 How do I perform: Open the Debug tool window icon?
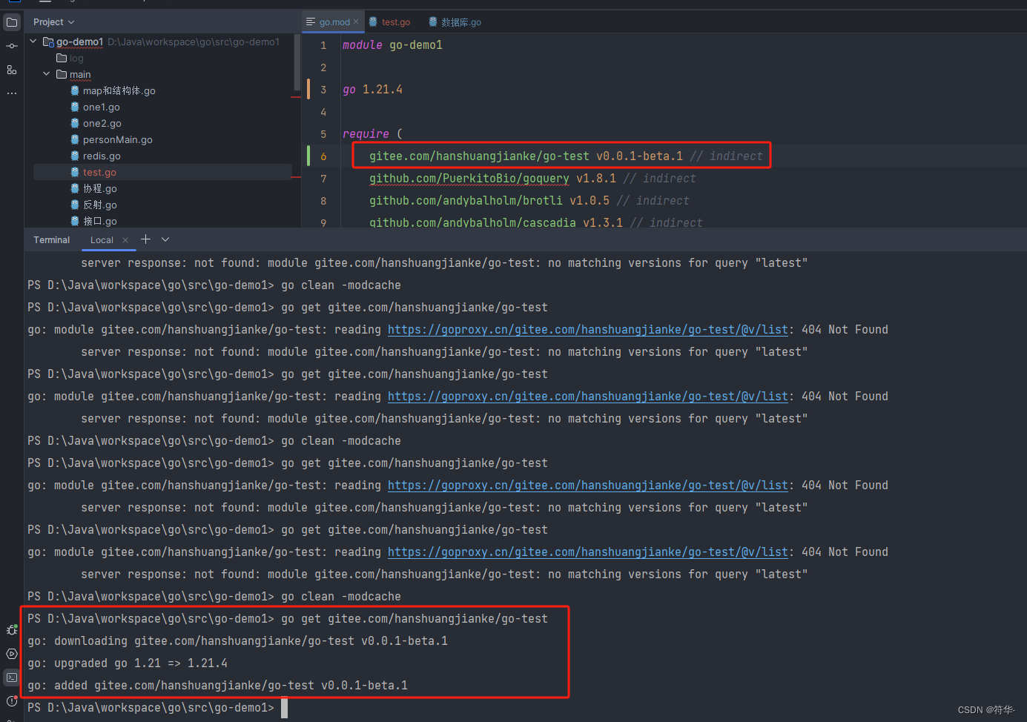click(x=12, y=630)
